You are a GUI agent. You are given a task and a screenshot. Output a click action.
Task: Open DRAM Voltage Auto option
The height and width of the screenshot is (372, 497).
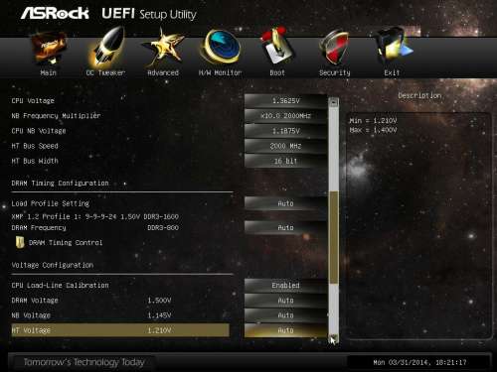[285, 301]
